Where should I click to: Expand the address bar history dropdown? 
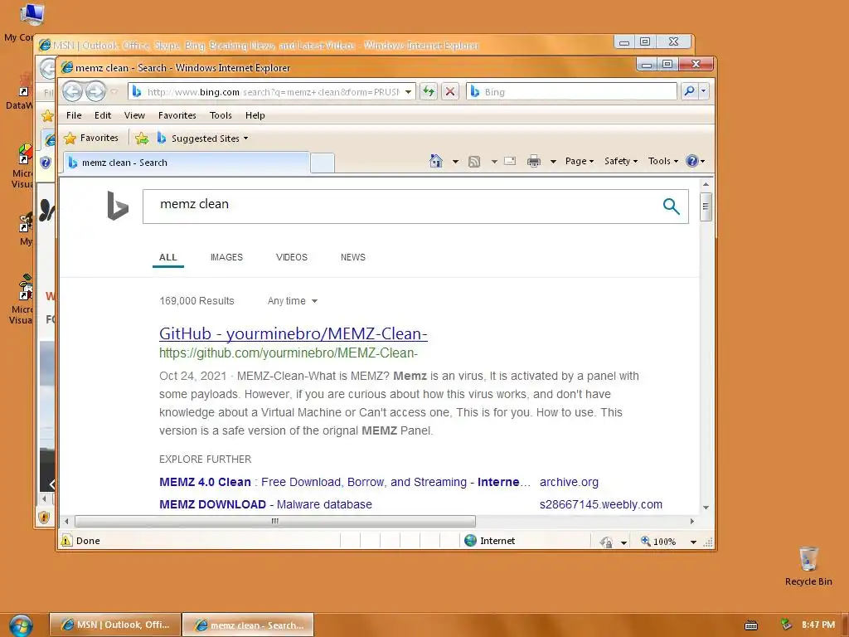[408, 91]
